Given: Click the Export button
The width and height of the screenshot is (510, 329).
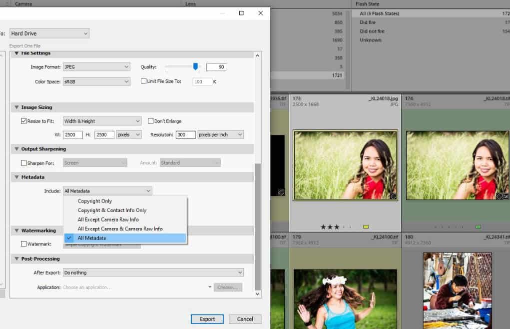Looking at the screenshot, I should click(x=207, y=319).
